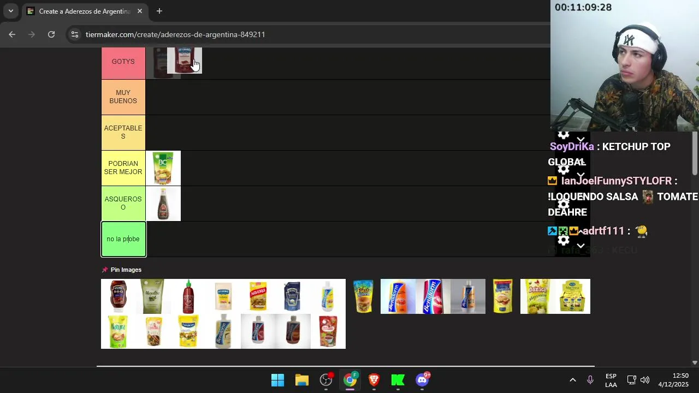Select the BC pouch in PODRIAN SER MEJOR

163,168
